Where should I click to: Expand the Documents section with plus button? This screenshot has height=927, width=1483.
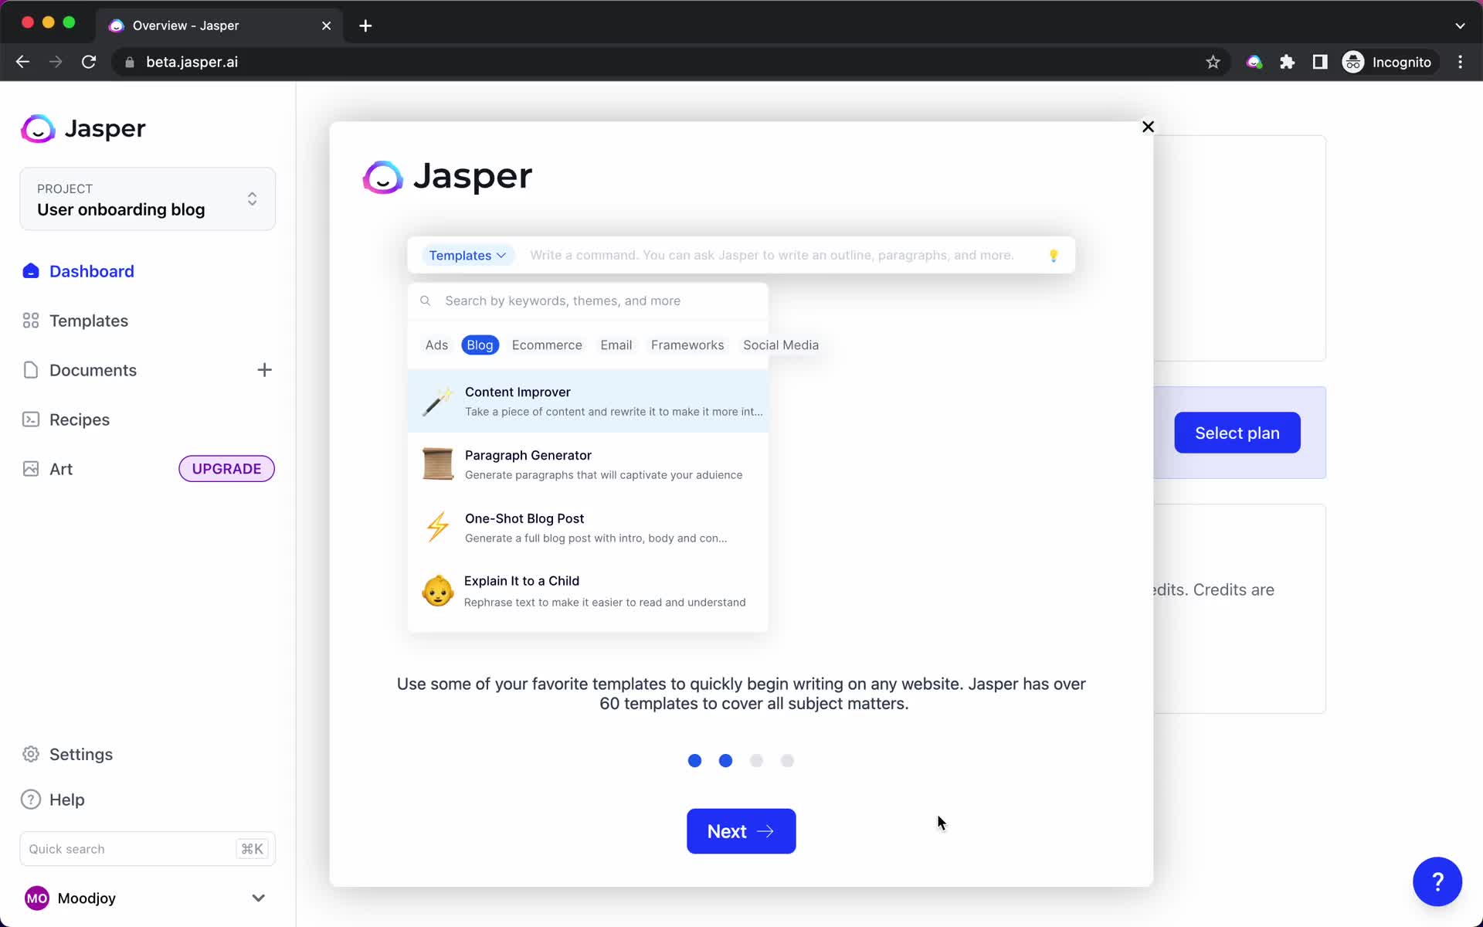(263, 369)
